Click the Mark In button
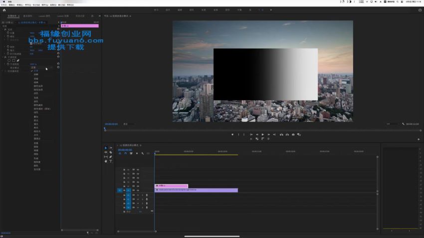 [x=238, y=134]
